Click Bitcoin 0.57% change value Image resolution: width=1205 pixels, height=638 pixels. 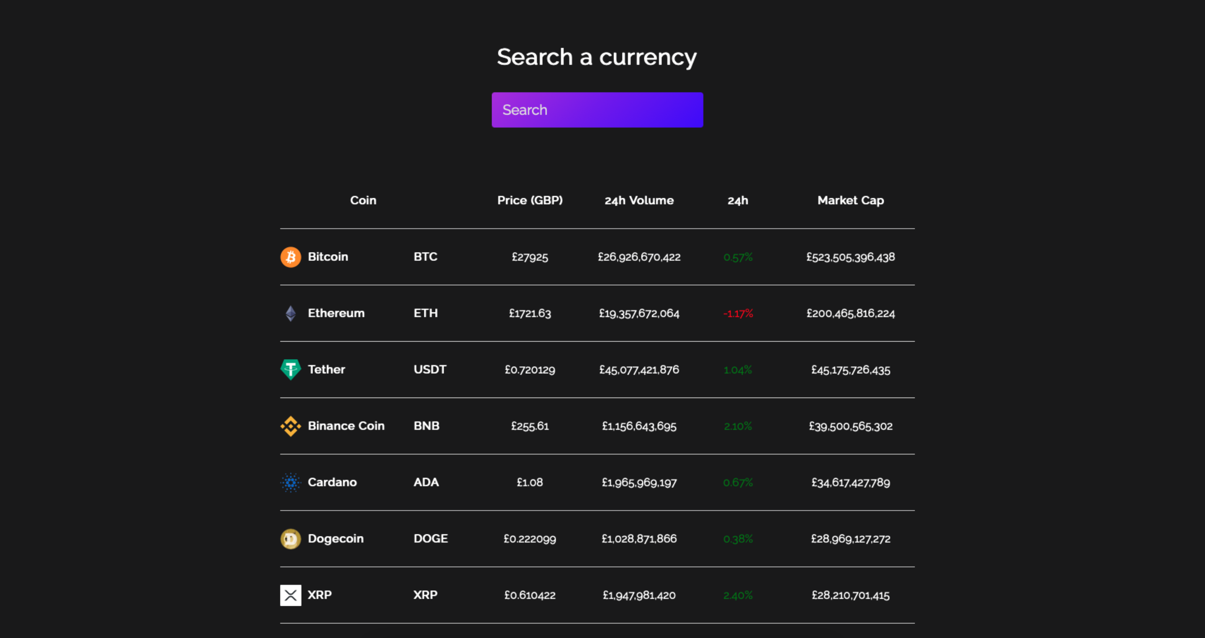(x=738, y=257)
